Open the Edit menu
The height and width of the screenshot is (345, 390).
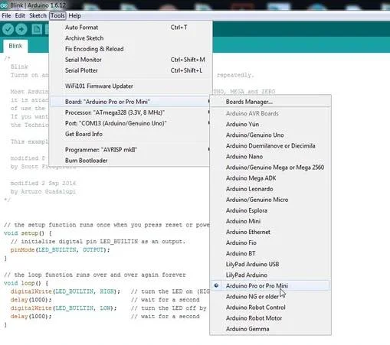point(20,15)
